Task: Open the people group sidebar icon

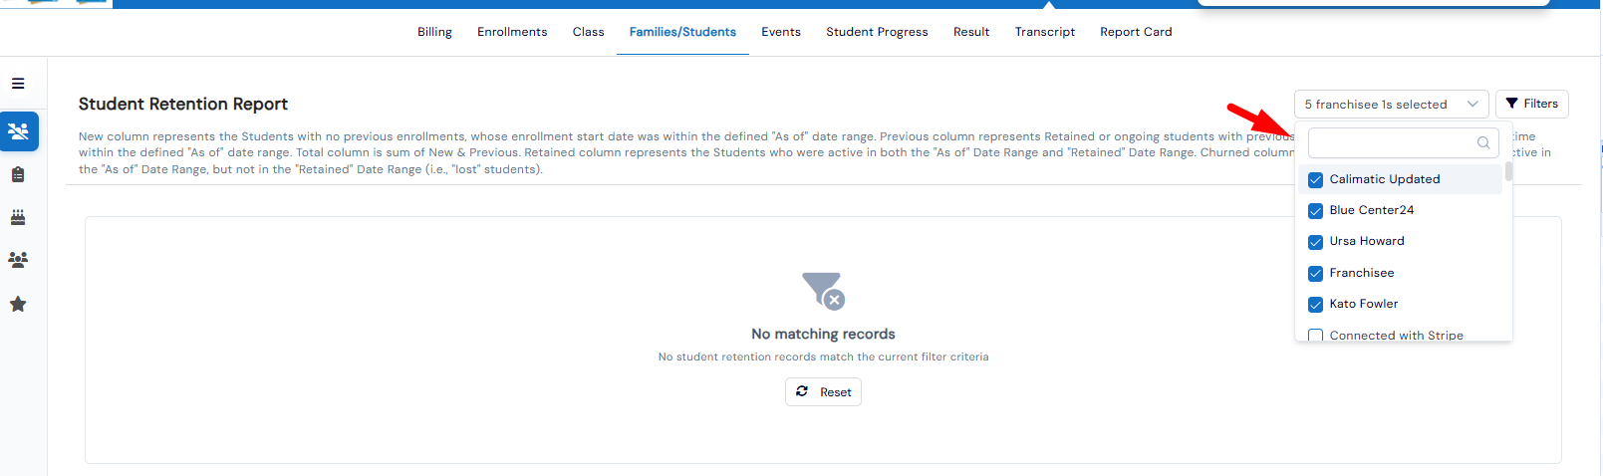Action: [x=18, y=260]
